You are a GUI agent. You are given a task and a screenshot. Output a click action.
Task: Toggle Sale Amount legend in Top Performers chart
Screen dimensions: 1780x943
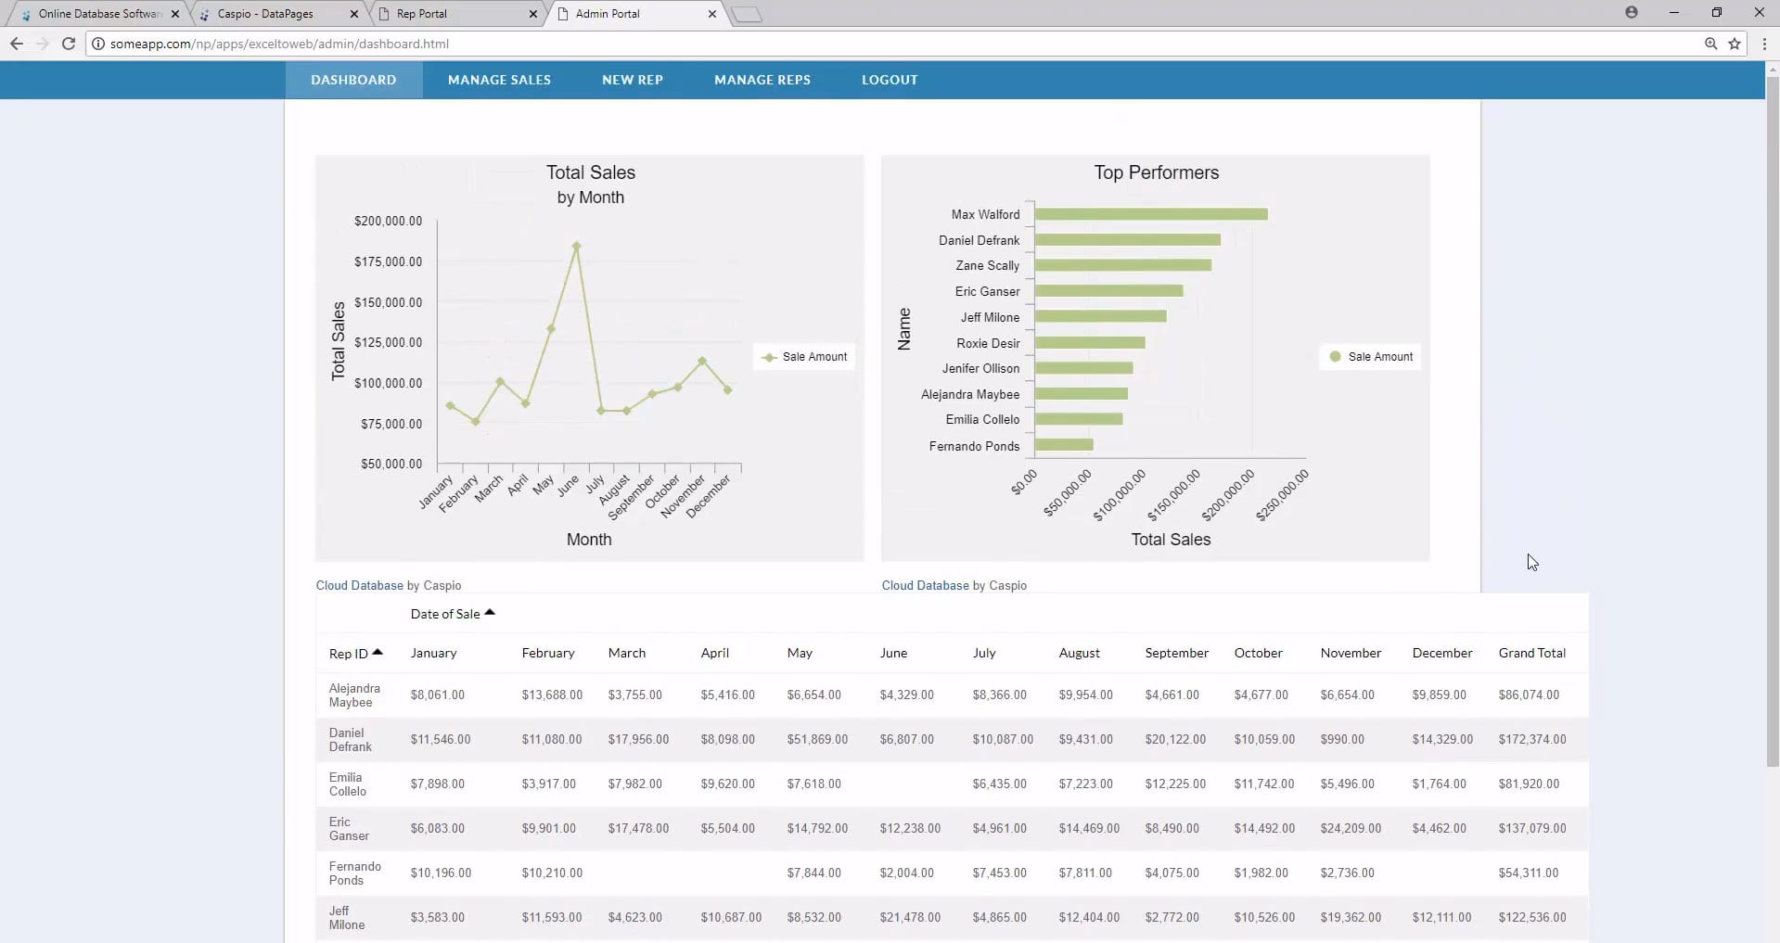[1370, 357]
